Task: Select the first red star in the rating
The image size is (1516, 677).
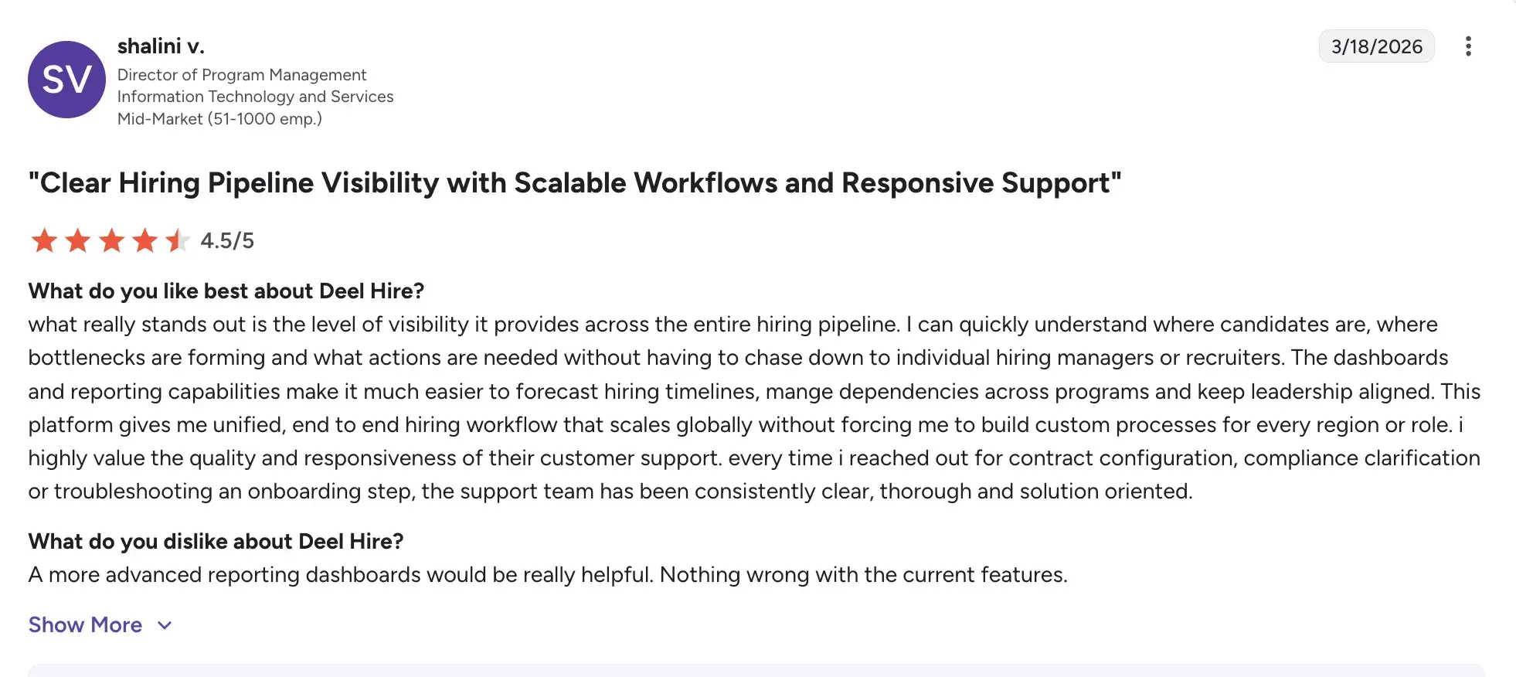Action: 45,240
